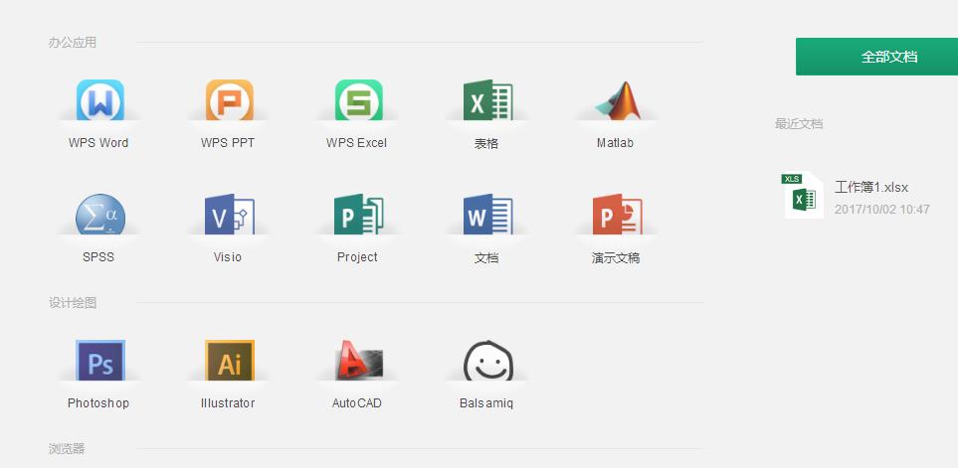Open recent file 工作簿1.xlsx
958x468 pixels.
tap(871, 188)
